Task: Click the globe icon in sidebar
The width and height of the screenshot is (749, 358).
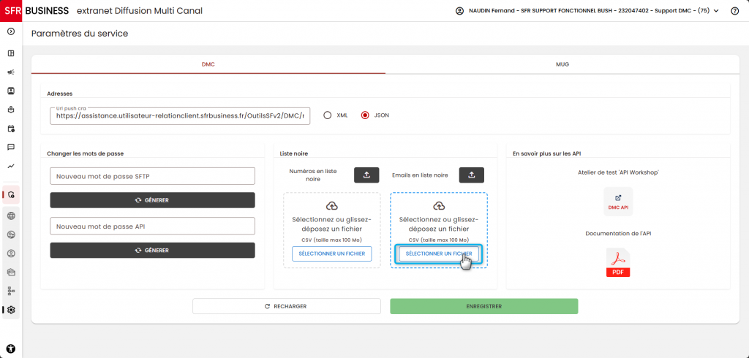Action: pos(11,216)
